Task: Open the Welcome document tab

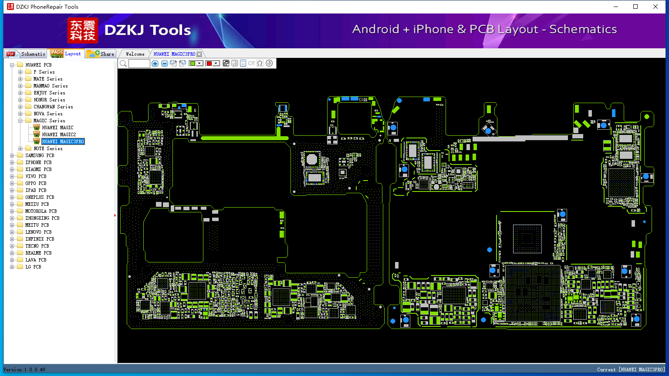Action: click(x=135, y=54)
